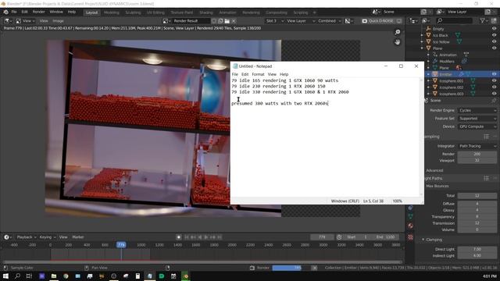Open the outliner editor type selector
The height and width of the screenshot is (281, 500).
413,21
